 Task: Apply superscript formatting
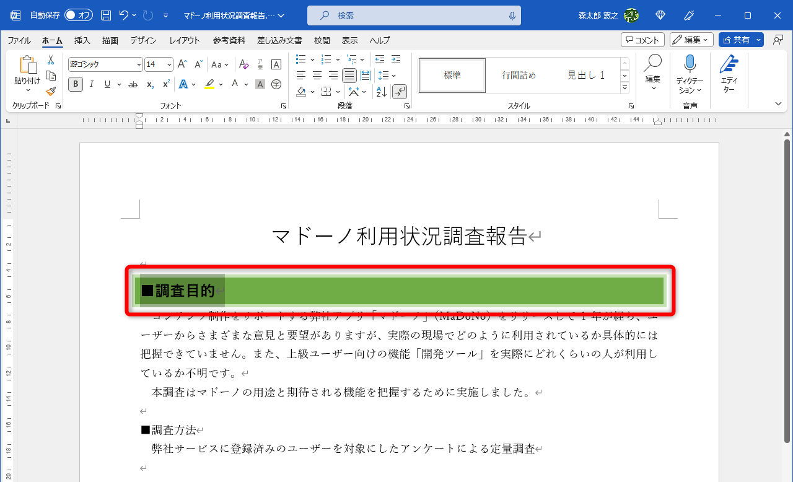click(x=165, y=84)
